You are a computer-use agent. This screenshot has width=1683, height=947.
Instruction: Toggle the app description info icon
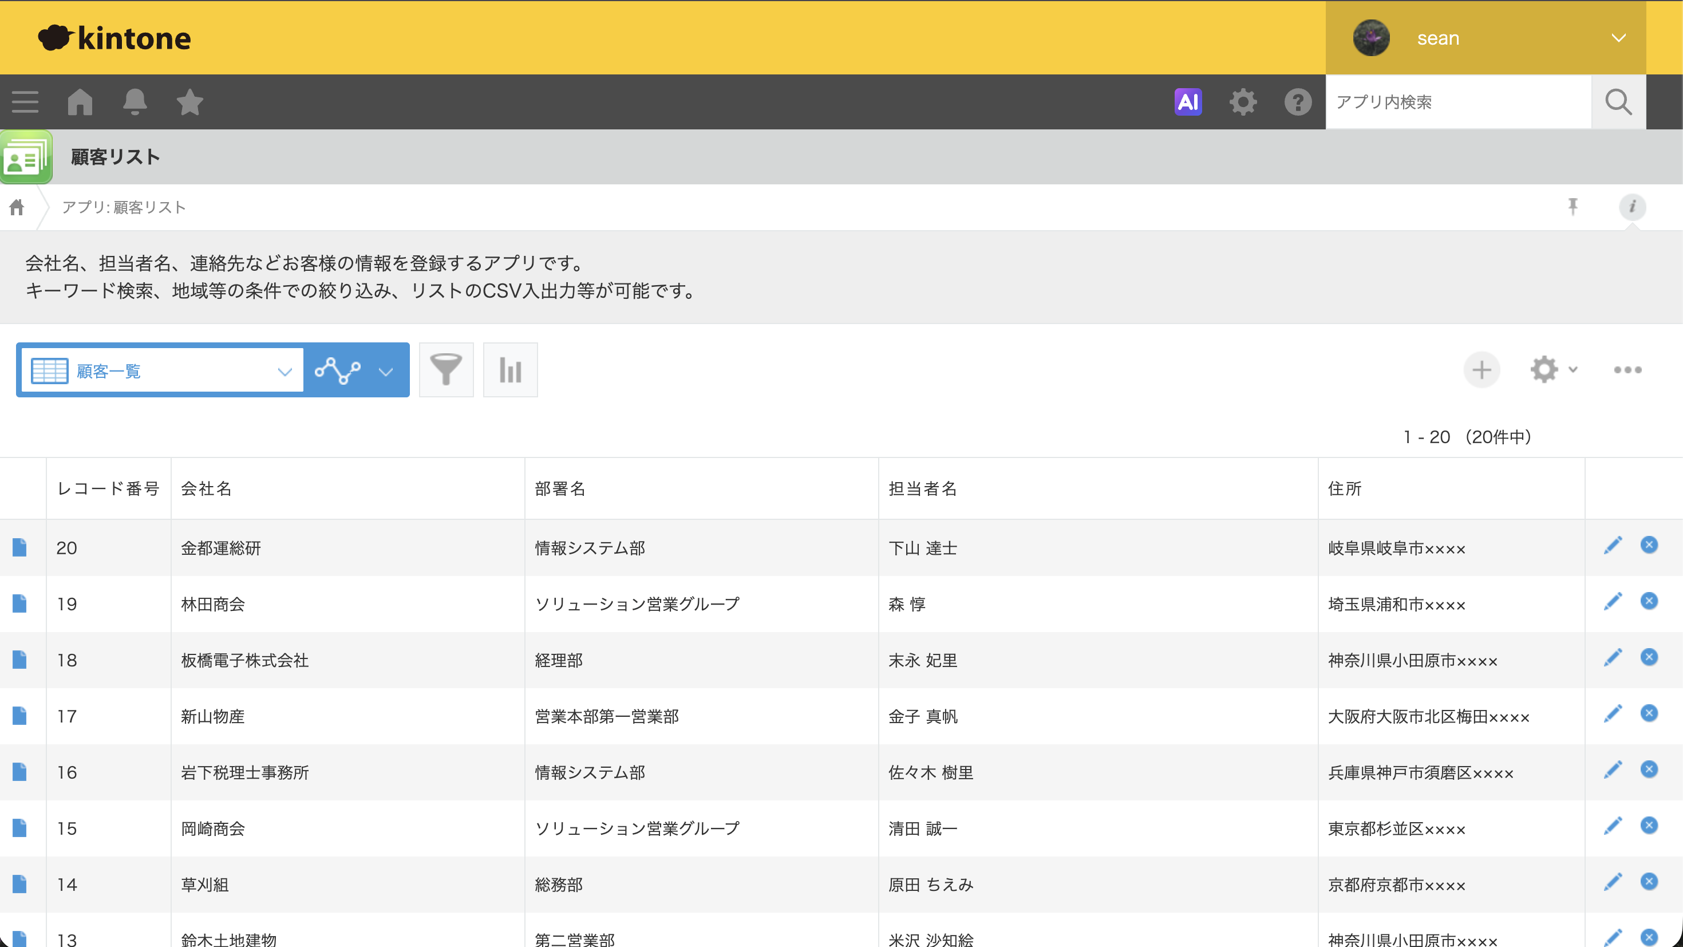(1632, 207)
